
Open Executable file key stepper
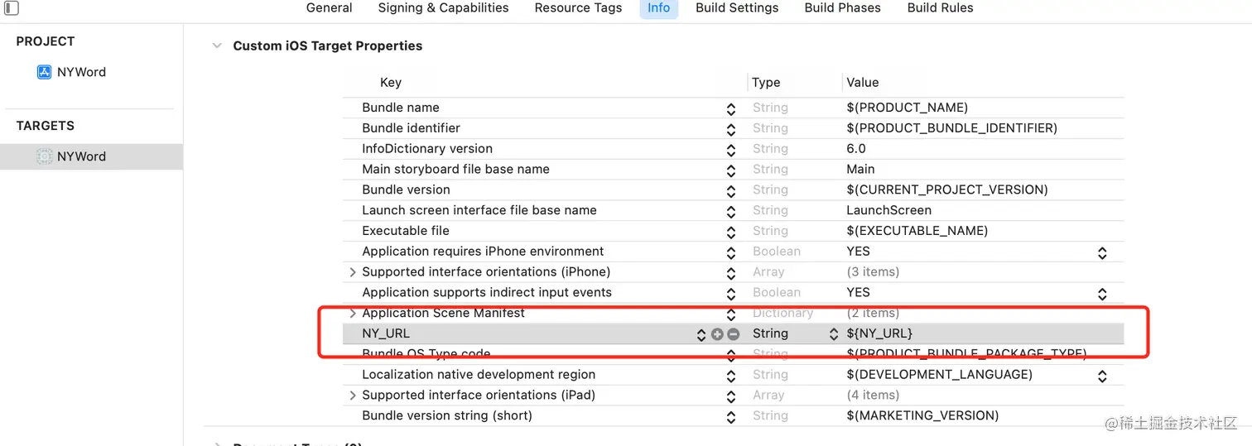click(x=731, y=232)
